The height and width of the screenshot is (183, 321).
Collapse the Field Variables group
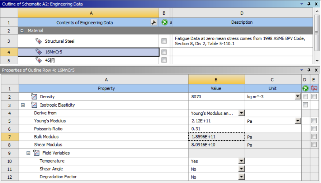click(x=29, y=153)
